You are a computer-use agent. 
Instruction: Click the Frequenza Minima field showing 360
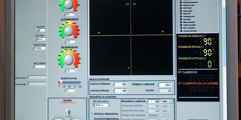(154, 106)
